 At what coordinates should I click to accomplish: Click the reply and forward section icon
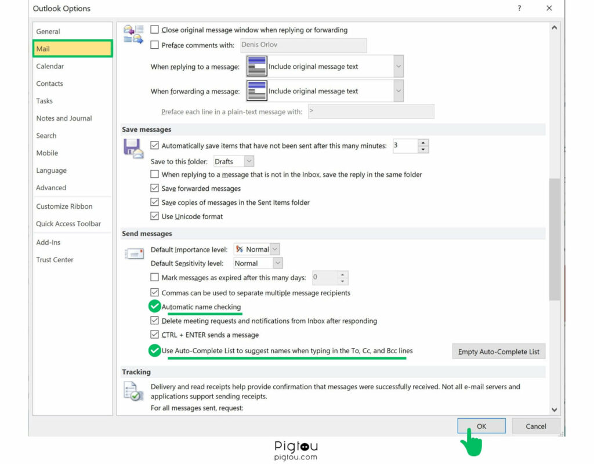[x=133, y=34]
